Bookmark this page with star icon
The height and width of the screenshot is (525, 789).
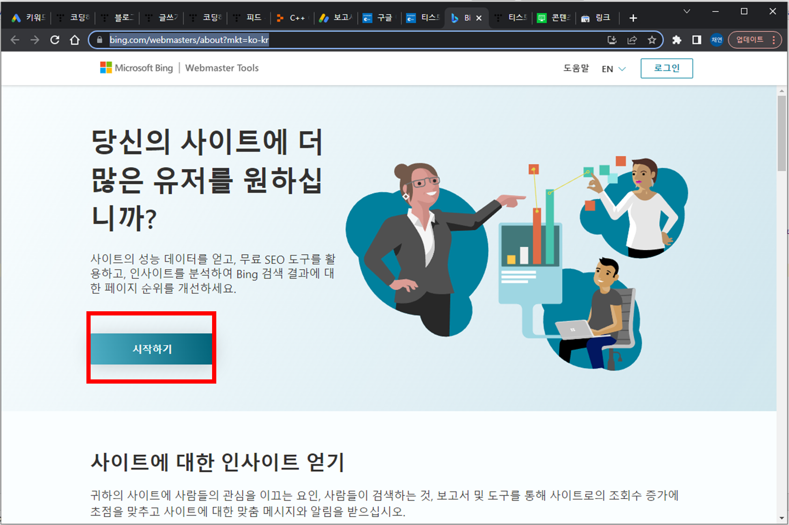[x=652, y=40]
